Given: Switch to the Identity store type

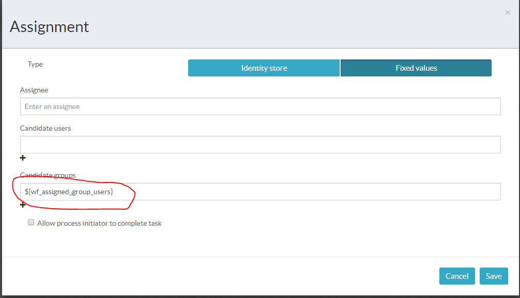Looking at the screenshot, I should (x=264, y=68).
